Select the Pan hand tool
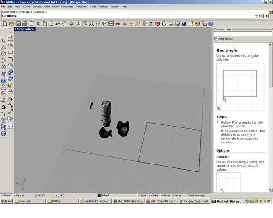This screenshot has height=218, width=273. [64, 24]
